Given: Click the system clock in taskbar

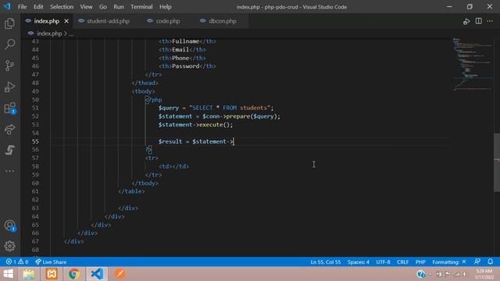Looking at the screenshot, I should tap(484, 274).
